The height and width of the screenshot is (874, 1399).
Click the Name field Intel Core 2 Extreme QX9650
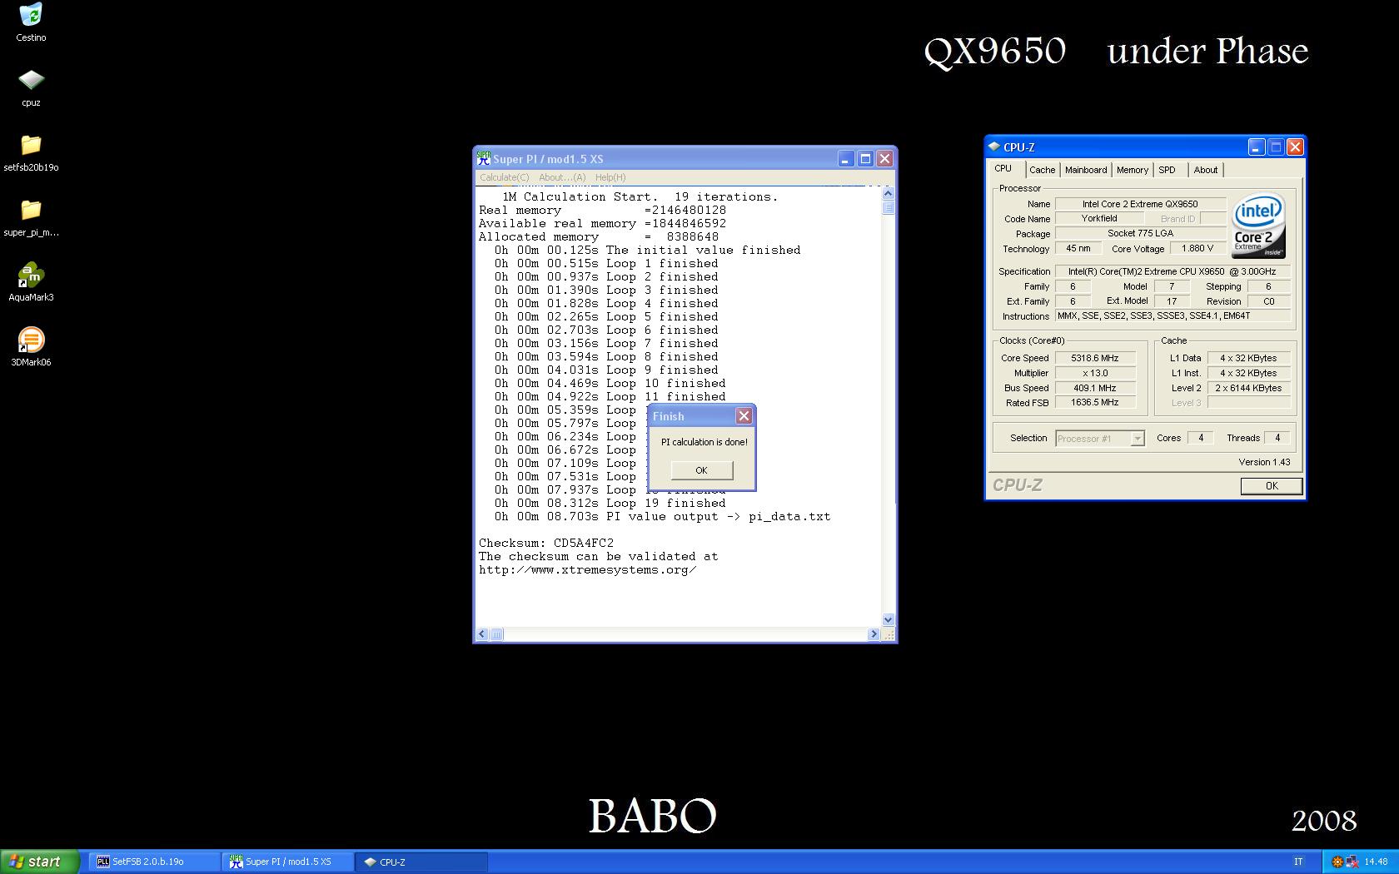(x=1140, y=204)
